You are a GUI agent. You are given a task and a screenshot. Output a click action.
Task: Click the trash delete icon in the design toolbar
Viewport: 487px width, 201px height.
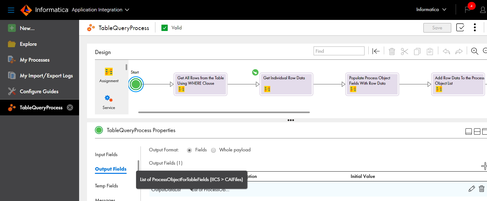click(x=392, y=51)
